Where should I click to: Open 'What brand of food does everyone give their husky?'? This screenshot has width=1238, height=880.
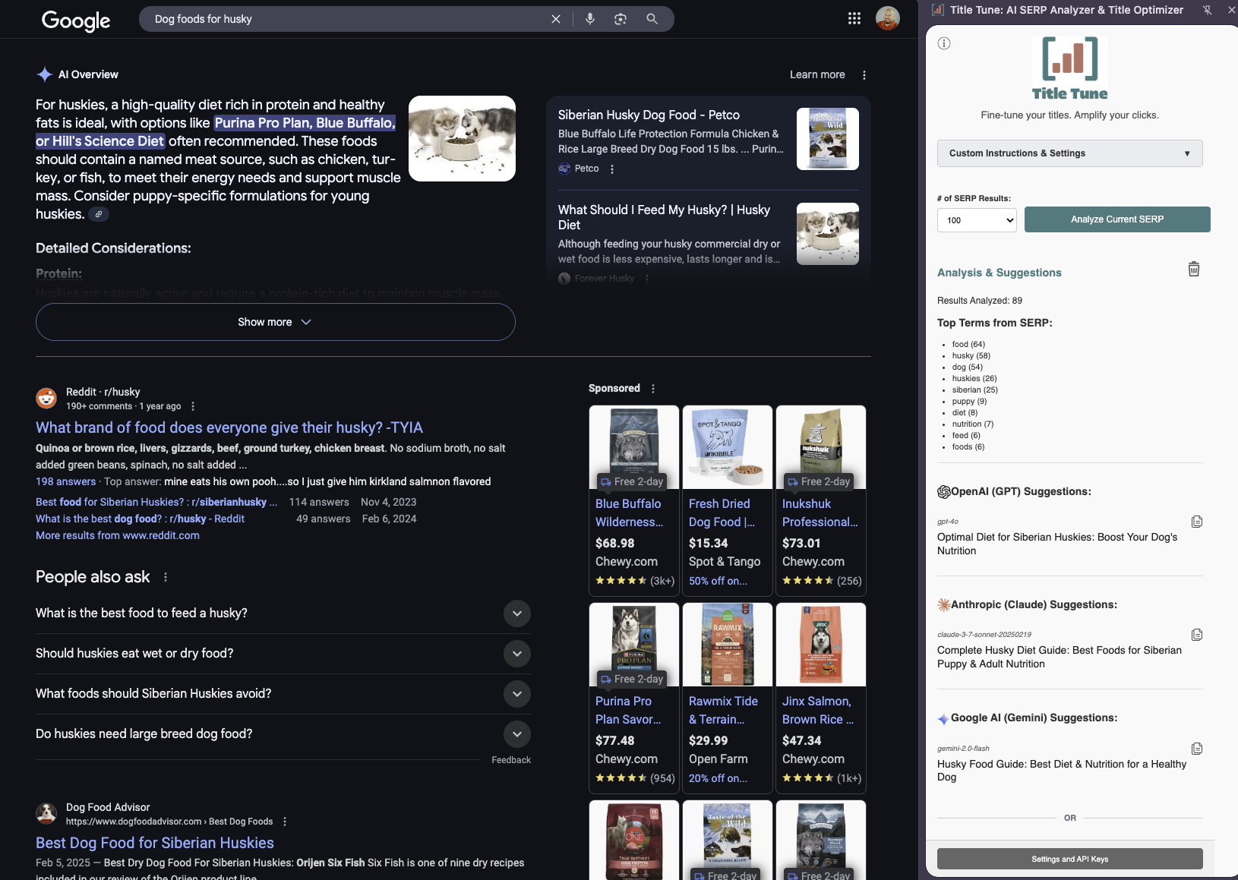tap(229, 427)
